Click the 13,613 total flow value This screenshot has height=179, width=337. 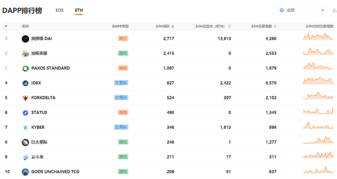pos(224,39)
